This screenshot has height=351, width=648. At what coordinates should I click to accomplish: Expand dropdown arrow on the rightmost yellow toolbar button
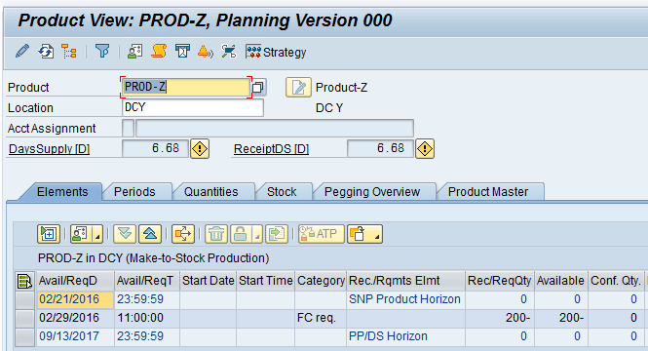tap(376, 234)
